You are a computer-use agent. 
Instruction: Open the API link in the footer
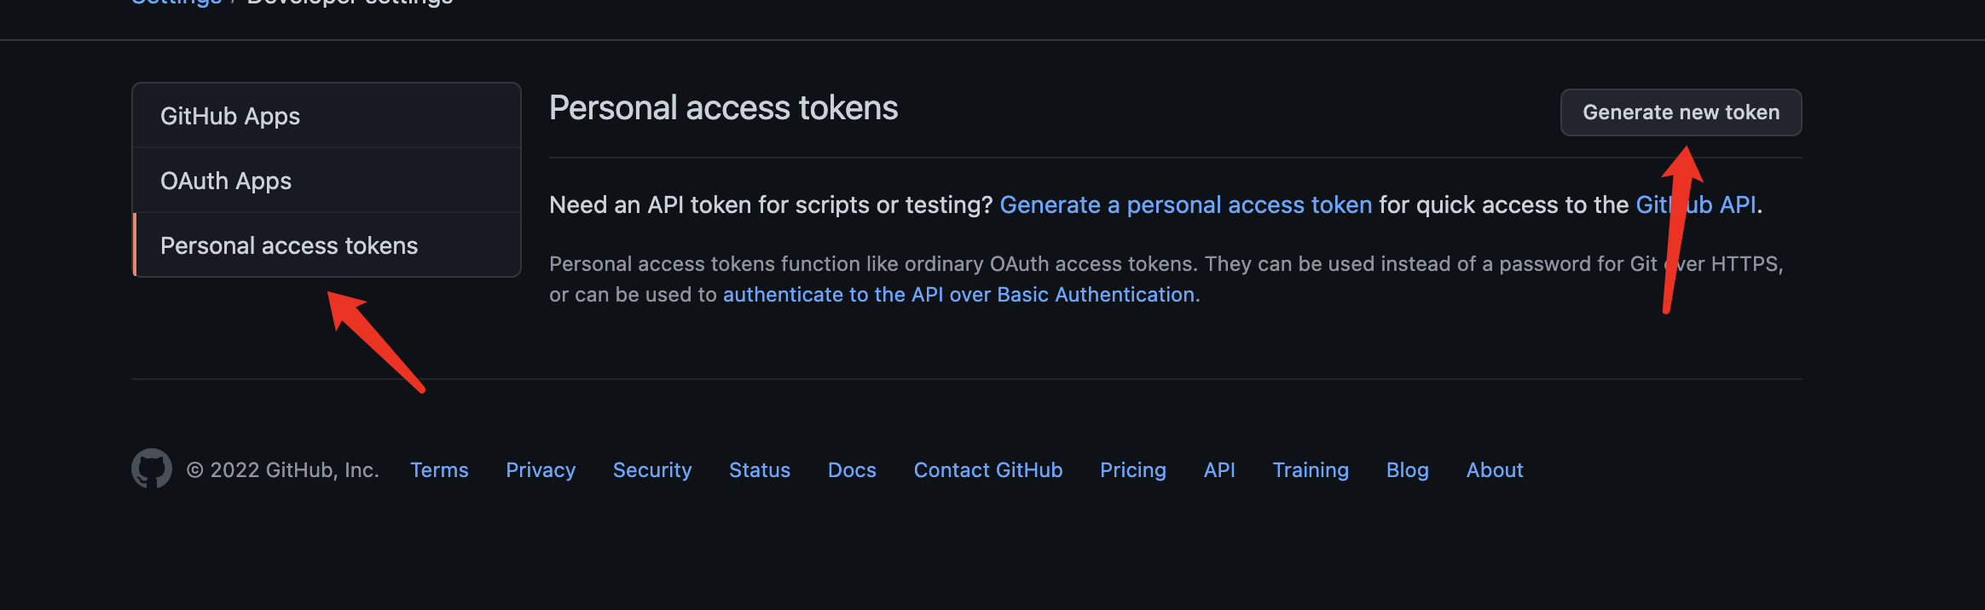(1219, 470)
